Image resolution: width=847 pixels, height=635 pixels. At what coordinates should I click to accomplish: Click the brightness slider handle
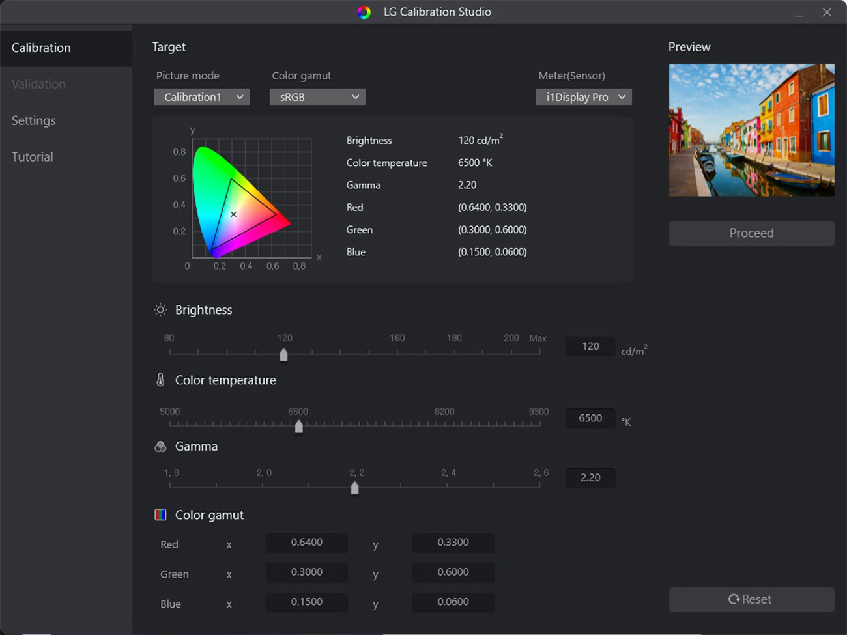(x=283, y=354)
